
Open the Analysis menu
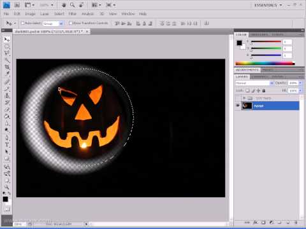click(x=87, y=14)
